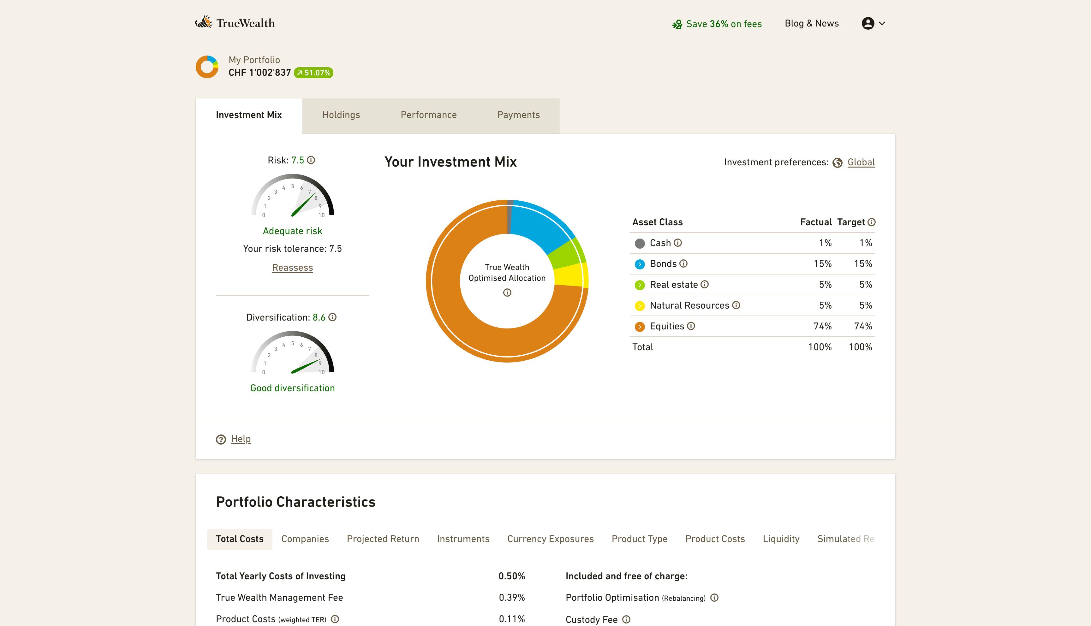Click info icon under Optimised Allocation
Screen dimensions: 1091x626
pos(507,293)
